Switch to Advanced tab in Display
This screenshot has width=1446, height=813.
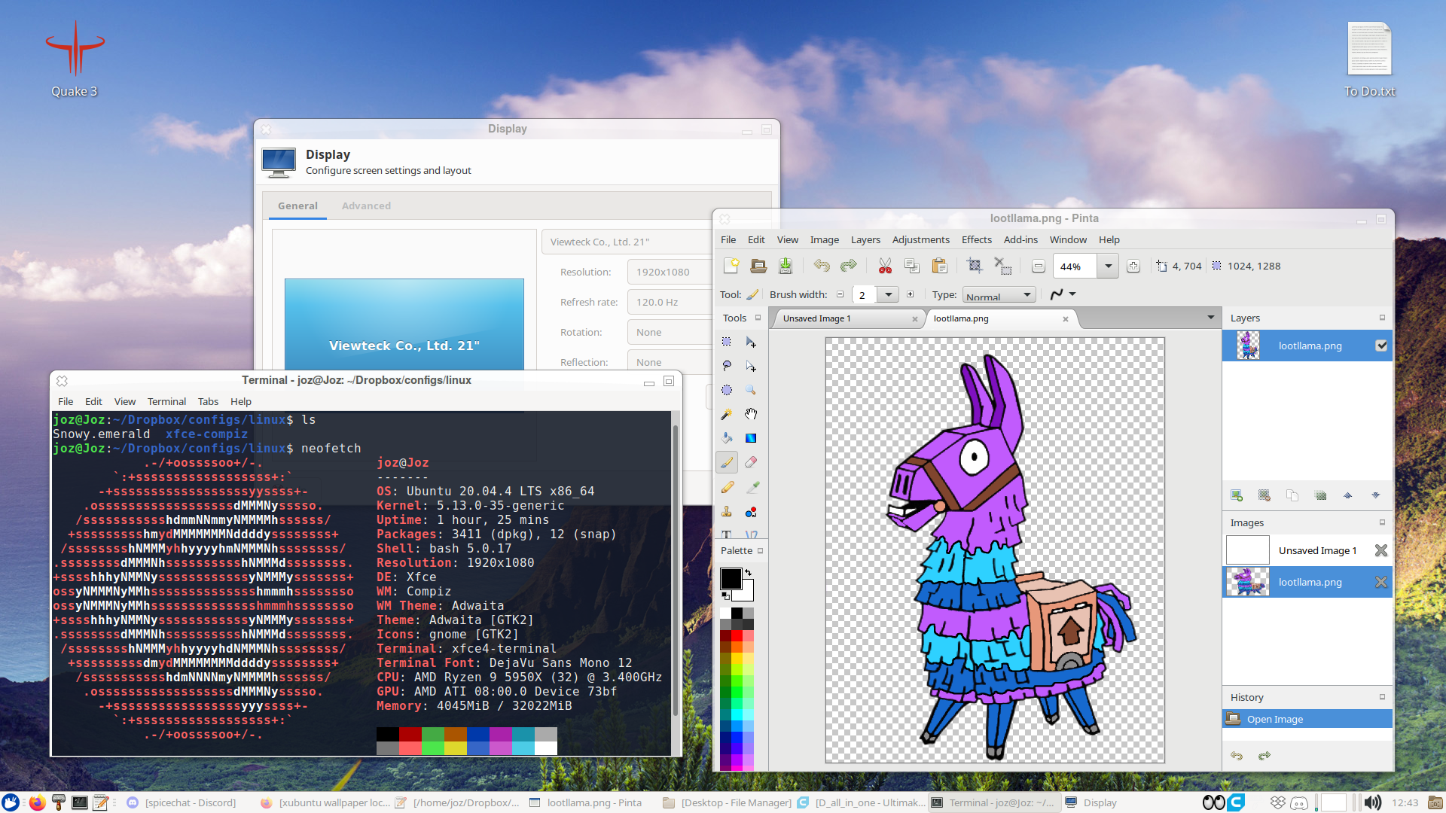click(366, 206)
